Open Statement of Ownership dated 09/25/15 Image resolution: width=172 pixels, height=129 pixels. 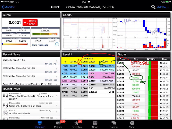(31, 77)
